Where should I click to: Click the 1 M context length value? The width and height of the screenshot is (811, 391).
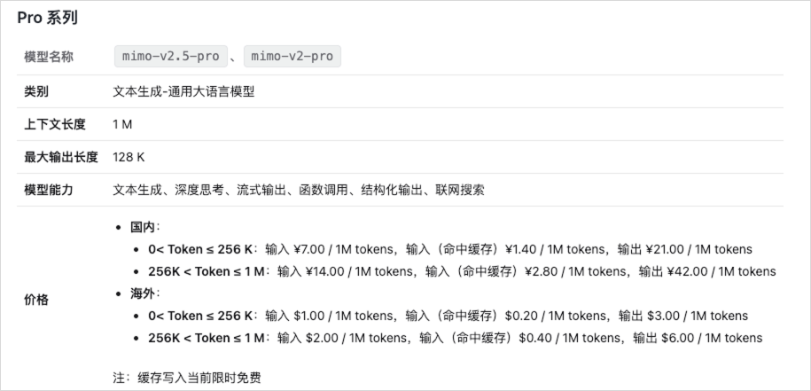[x=122, y=124]
